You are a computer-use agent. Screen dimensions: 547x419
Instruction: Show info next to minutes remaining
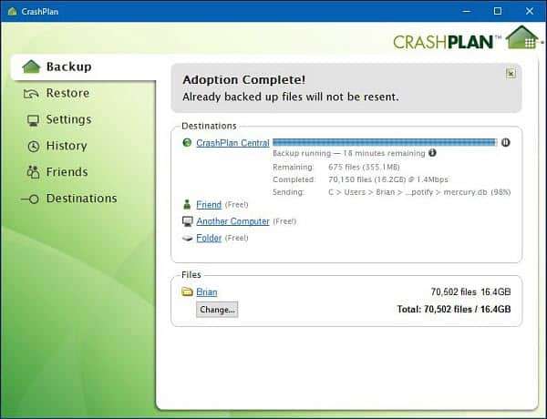432,153
